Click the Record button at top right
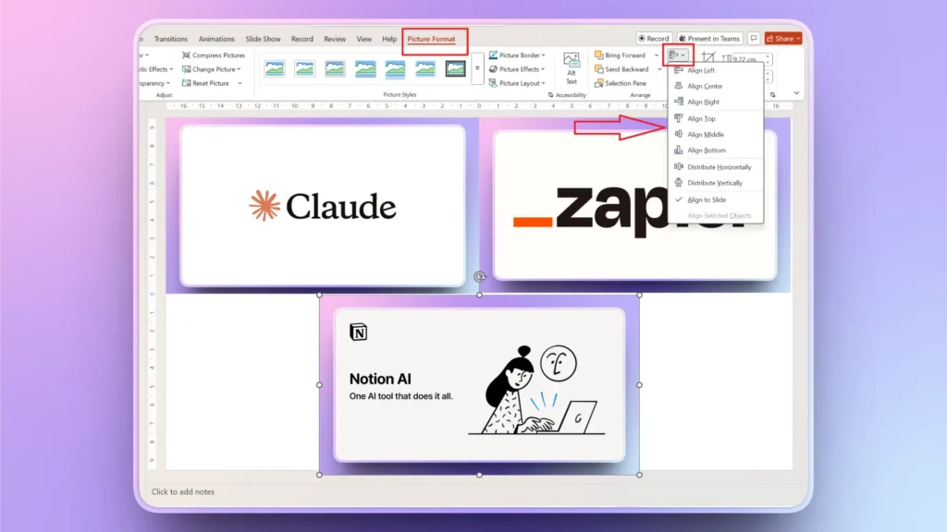The height and width of the screenshot is (532, 947). (x=654, y=39)
